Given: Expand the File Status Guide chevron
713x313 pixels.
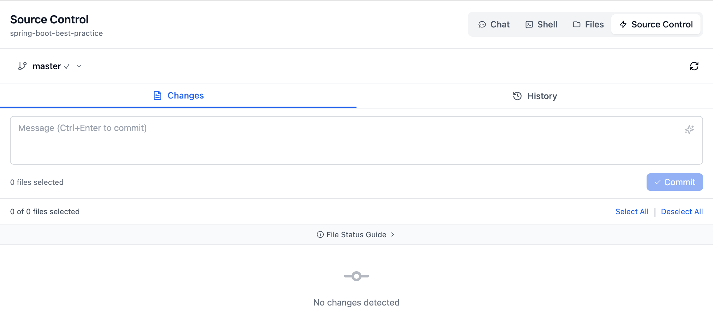Looking at the screenshot, I should tap(393, 234).
